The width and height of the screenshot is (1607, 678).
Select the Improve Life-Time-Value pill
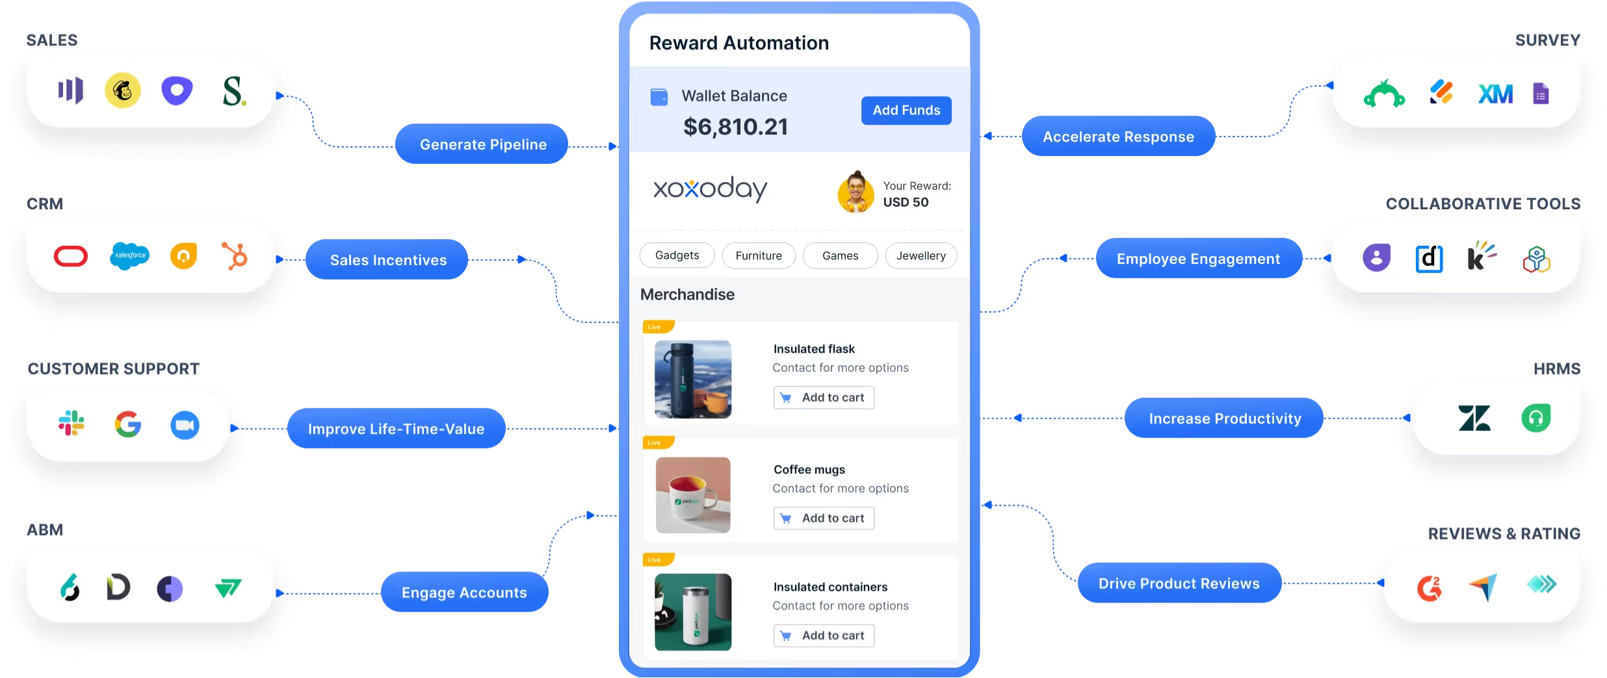(x=397, y=429)
